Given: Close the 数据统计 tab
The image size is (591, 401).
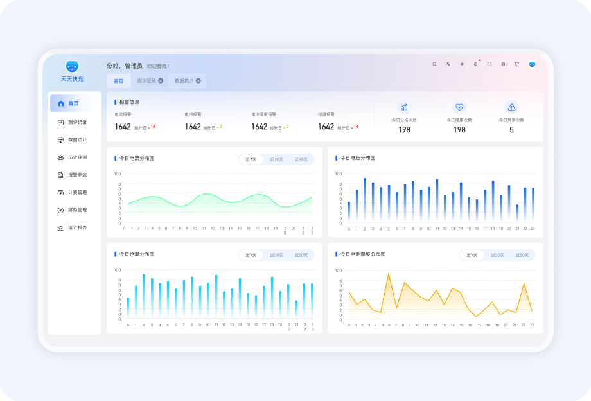Looking at the screenshot, I should coord(198,81).
